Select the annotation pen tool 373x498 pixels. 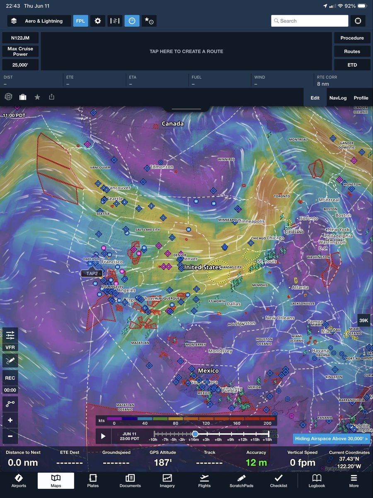tap(10, 361)
